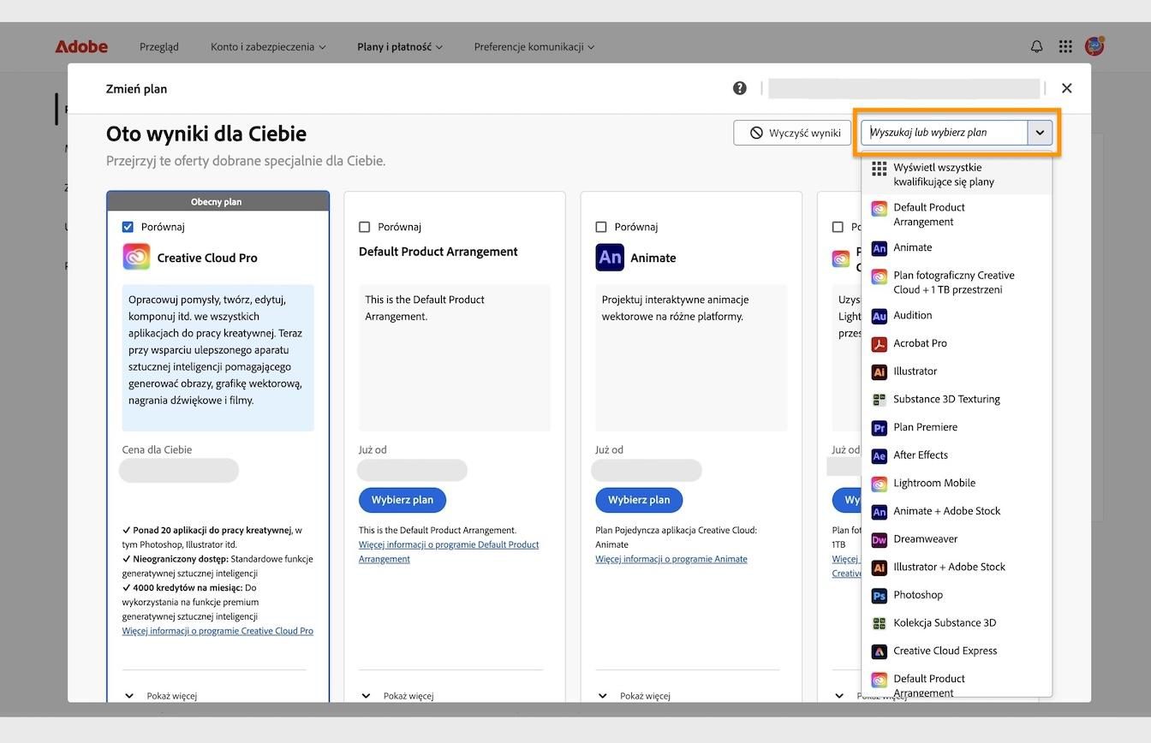Select the plain Illustrator option in the plan list
This screenshot has height=743, width=1151.
coord(957,371)
